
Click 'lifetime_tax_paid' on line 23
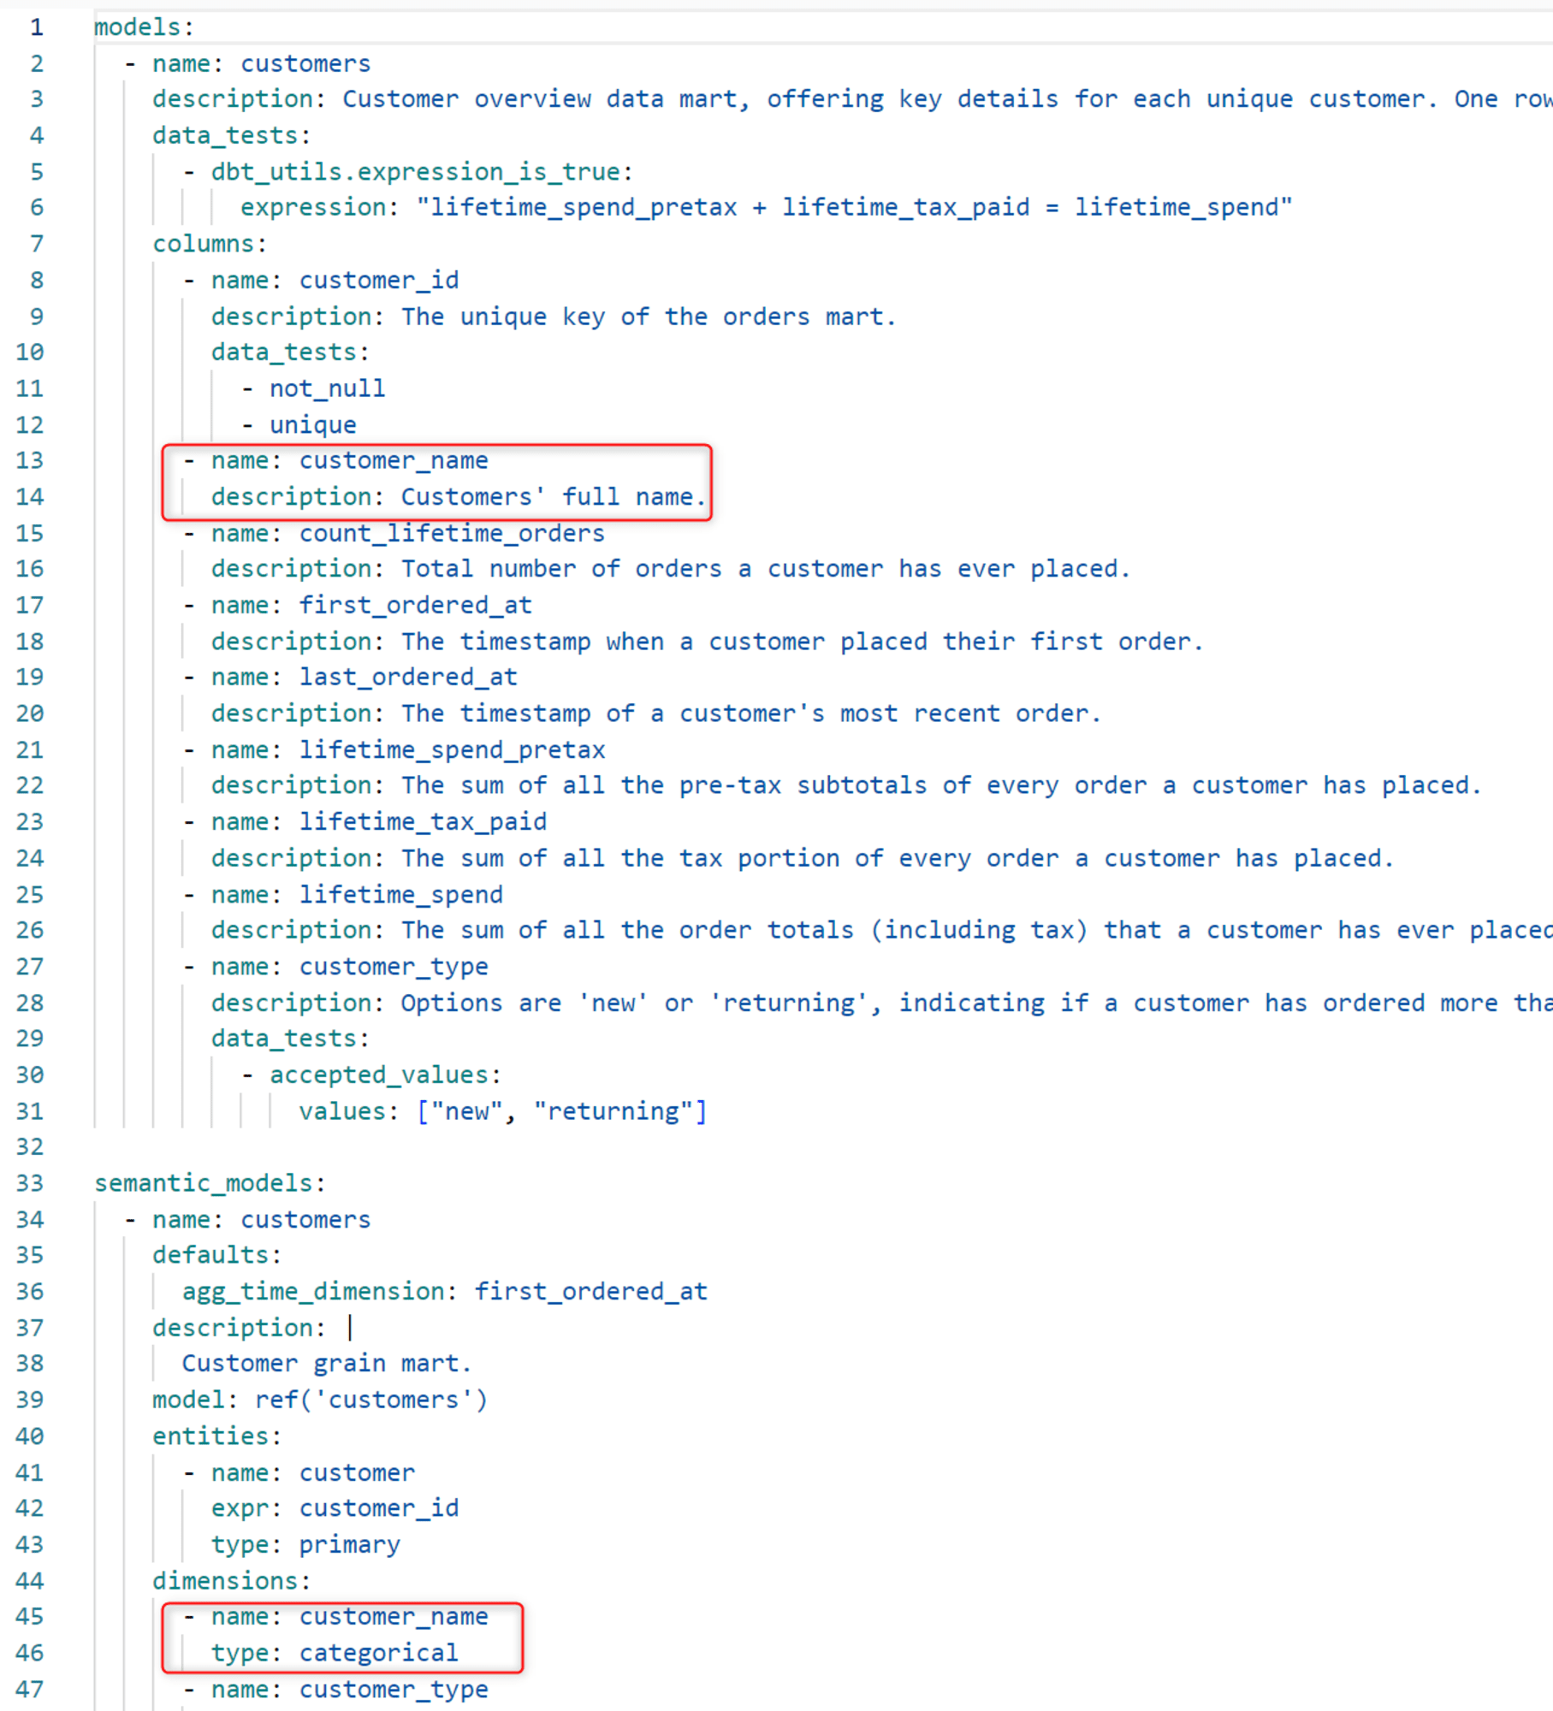423,822
